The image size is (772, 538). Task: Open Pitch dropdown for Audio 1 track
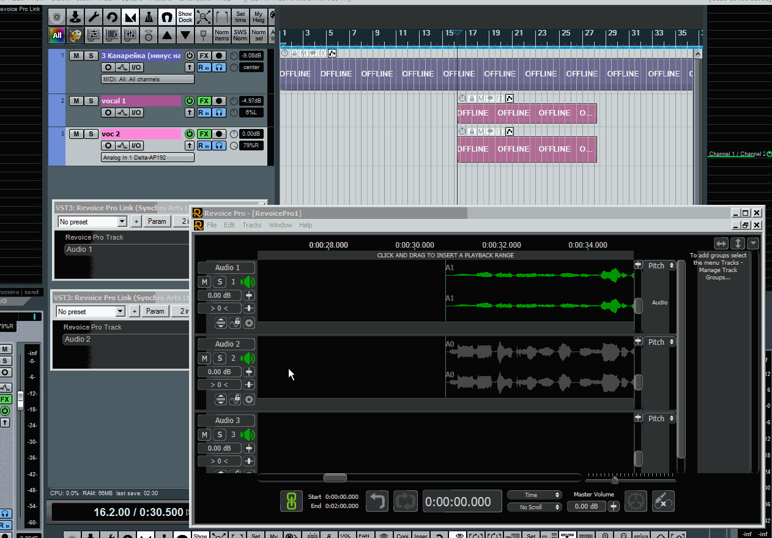pyautogui.click(x=661, y=265)
